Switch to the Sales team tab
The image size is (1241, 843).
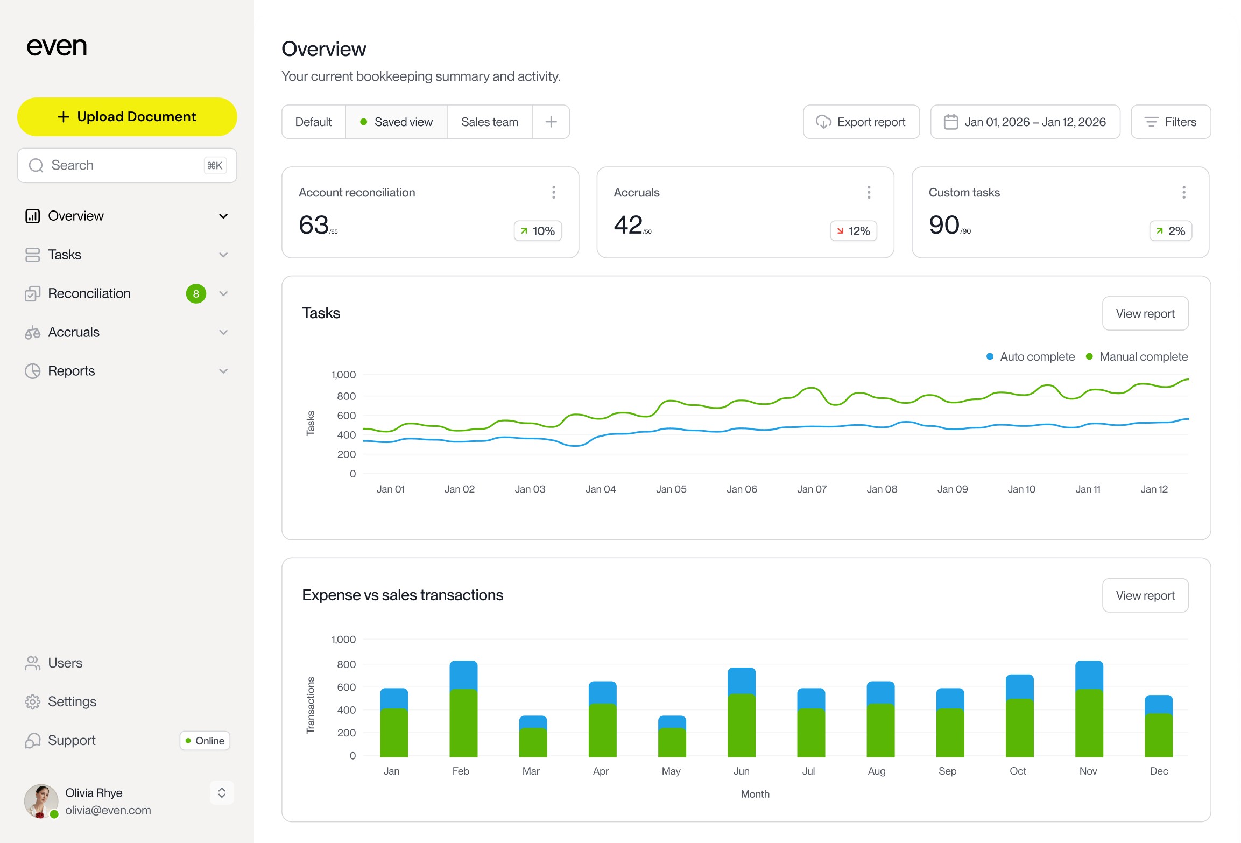point(490,122)
